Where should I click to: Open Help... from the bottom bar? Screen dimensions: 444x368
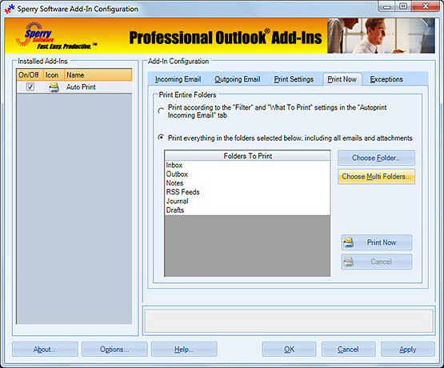pyautogui.click(x=184, y=350)
